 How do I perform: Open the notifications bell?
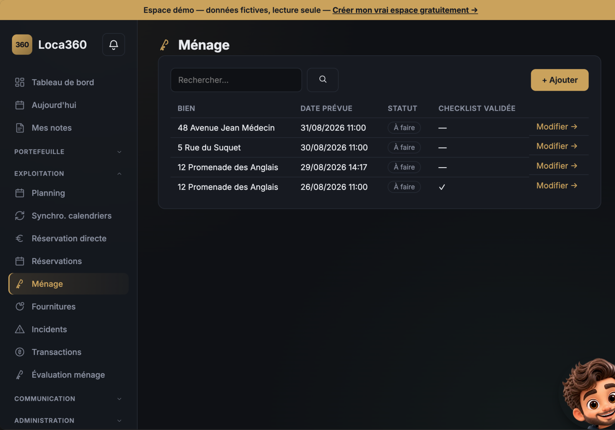tap(113, 45)
